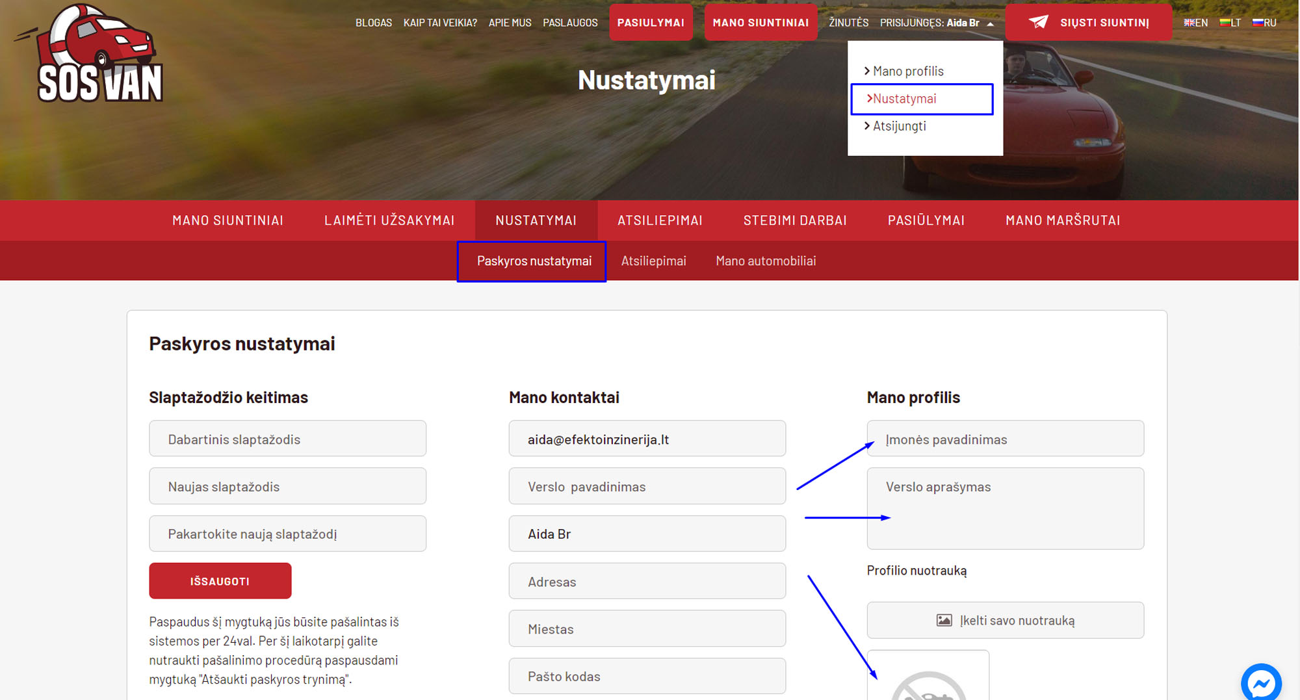Open Žinutės messages
The width and height of the screenshot is (1300, 700).
pos(848,23)
